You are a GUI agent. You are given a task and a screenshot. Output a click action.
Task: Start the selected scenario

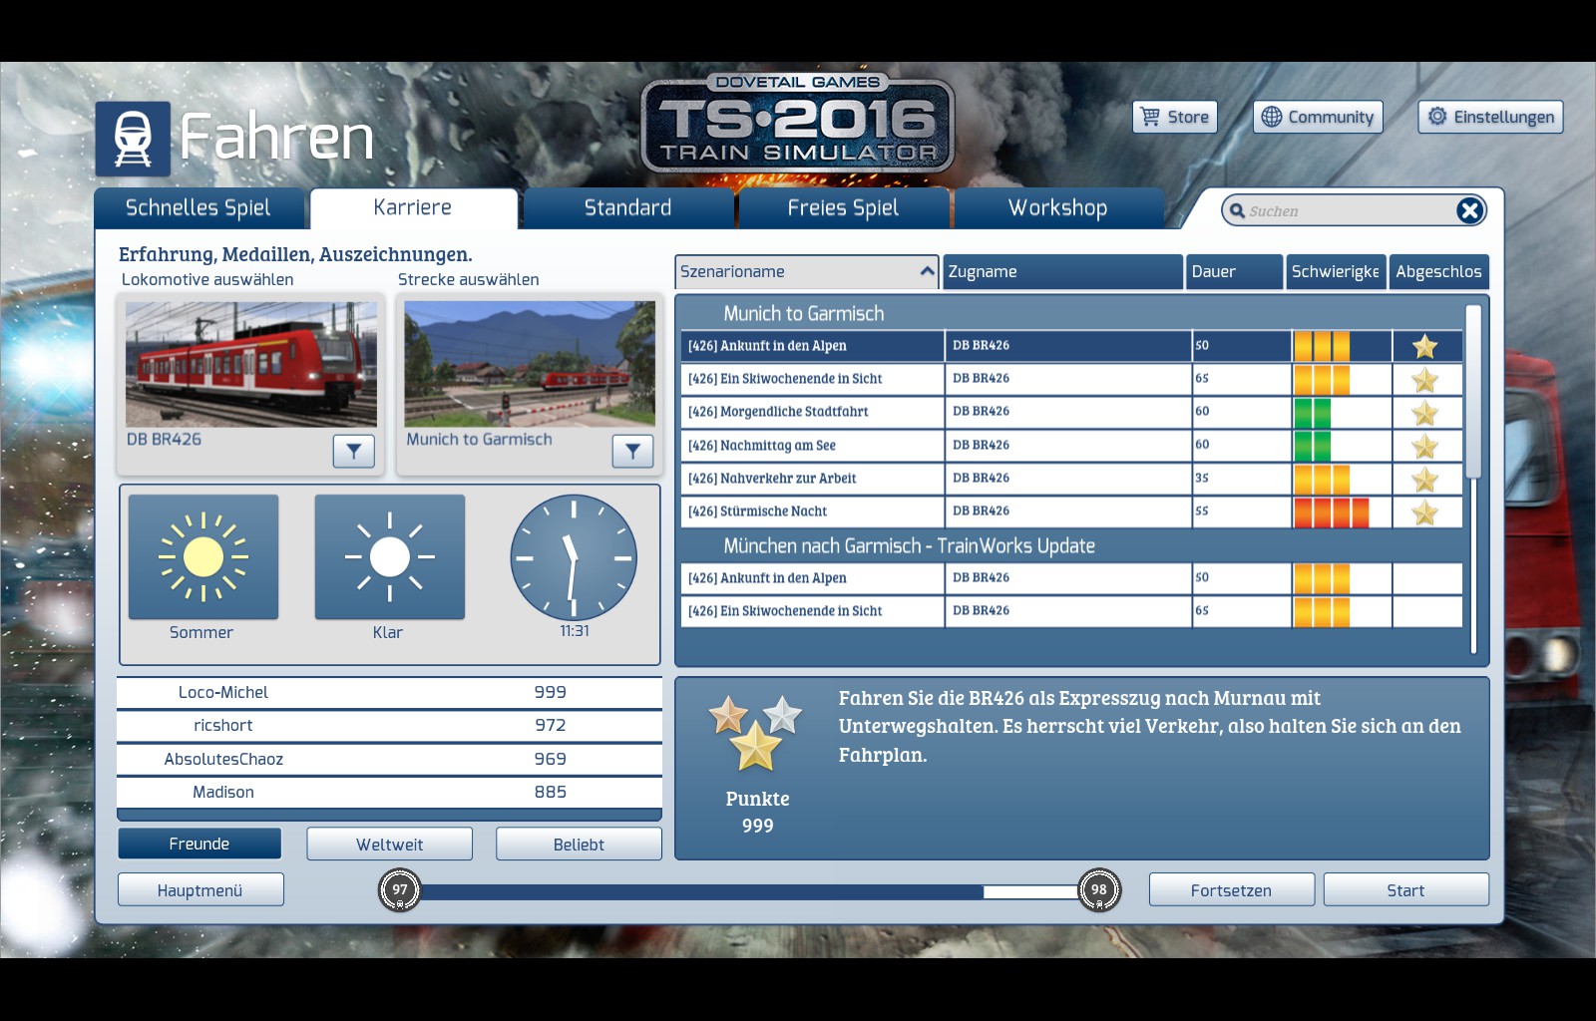pos(1406,890)
